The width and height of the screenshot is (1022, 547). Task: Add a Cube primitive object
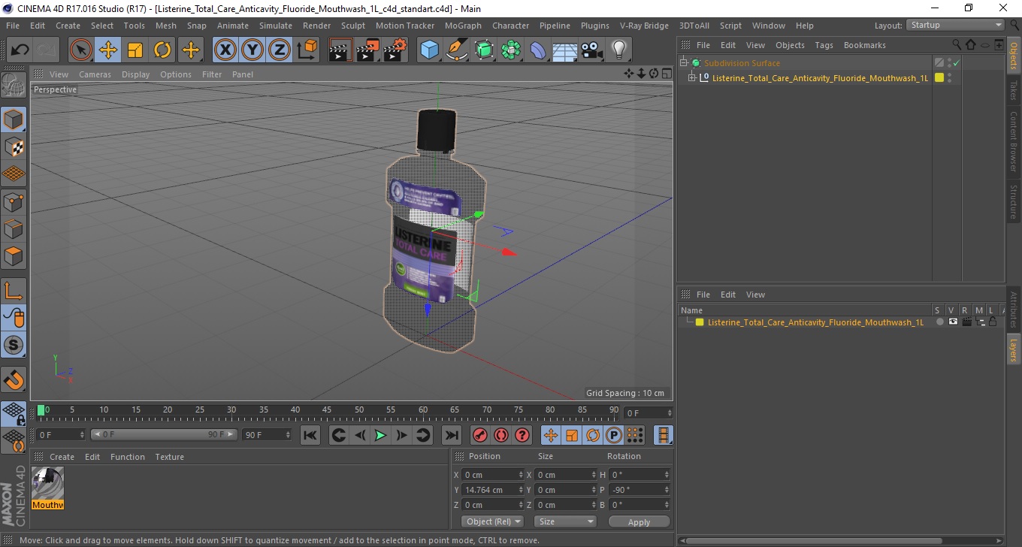pyautogui.click(x=429, y=50)
